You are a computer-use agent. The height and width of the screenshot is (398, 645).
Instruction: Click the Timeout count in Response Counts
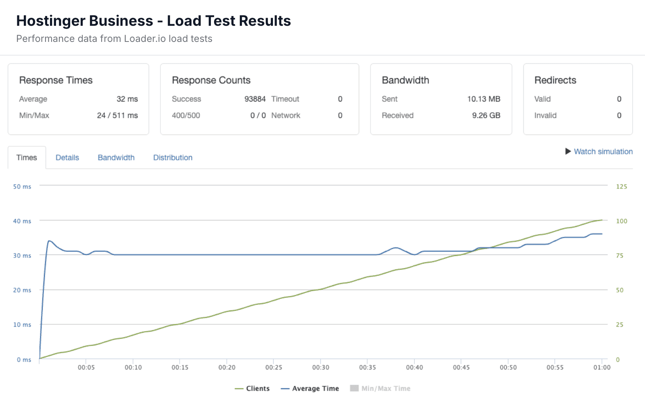pos(340,99)
